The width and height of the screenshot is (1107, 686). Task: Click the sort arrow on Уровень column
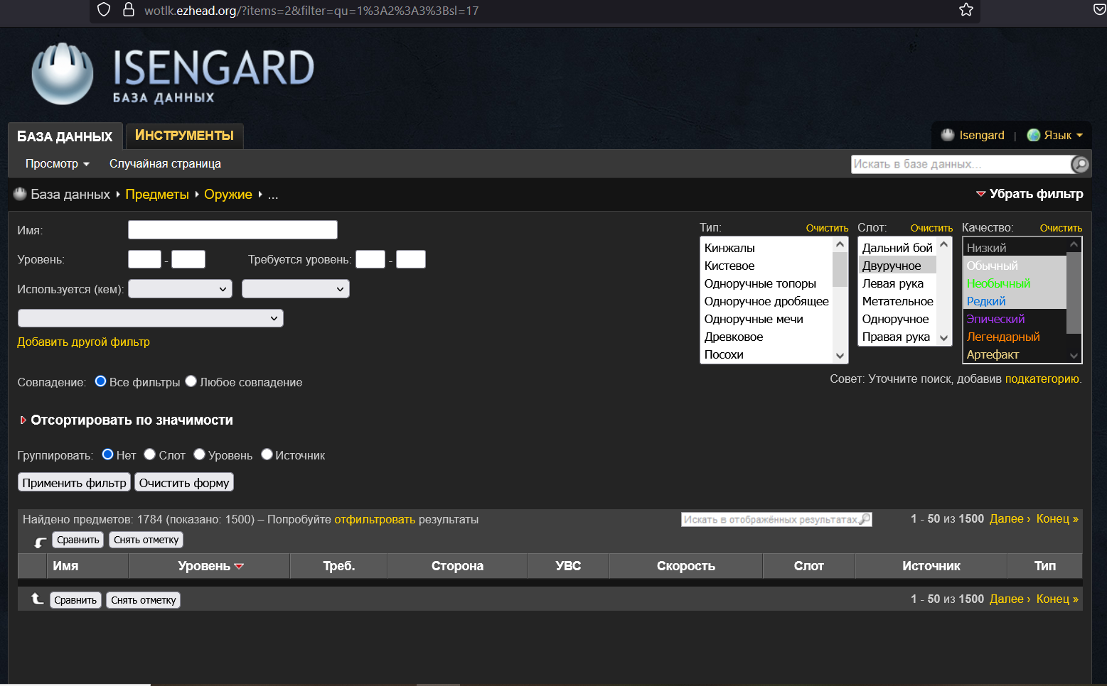pyautogui.click(x=239, y=567)
